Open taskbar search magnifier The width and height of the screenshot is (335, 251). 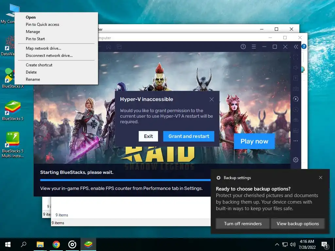click(x=24, y=244)
